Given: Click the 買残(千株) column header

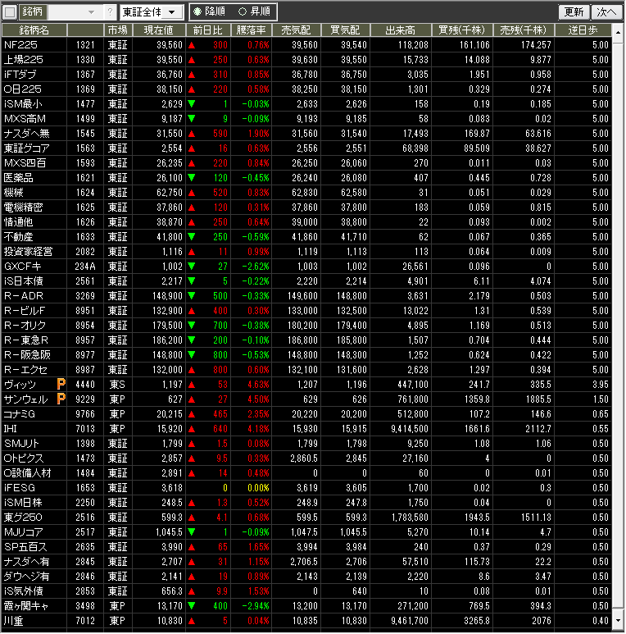Looking at the screenshot, I should coord(461,30).
